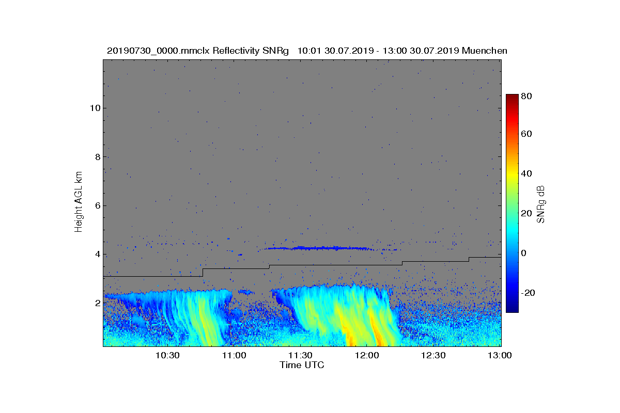Click the colorbar value label 0

point(524,253)
